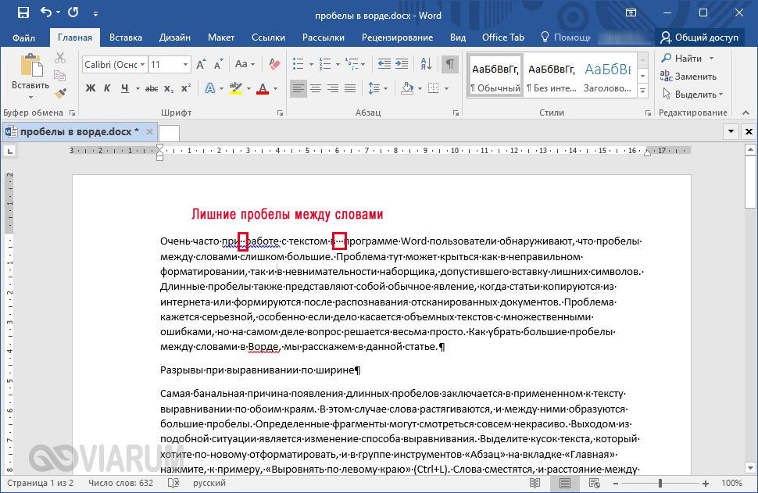This screenshot has height=493, width=758.
Task: Toggle display of paragraph marks (¶)
Action: pyautogui.click(x=450, y=64)
